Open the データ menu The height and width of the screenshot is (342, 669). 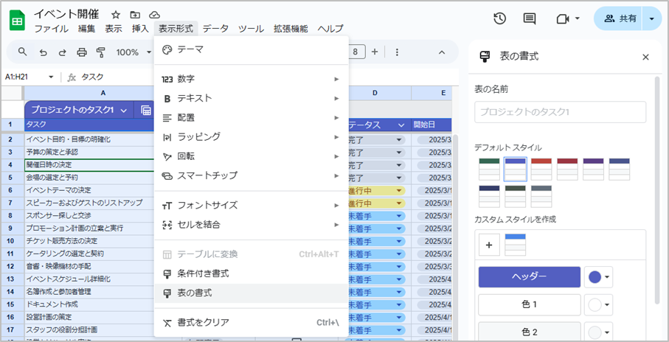215,29
